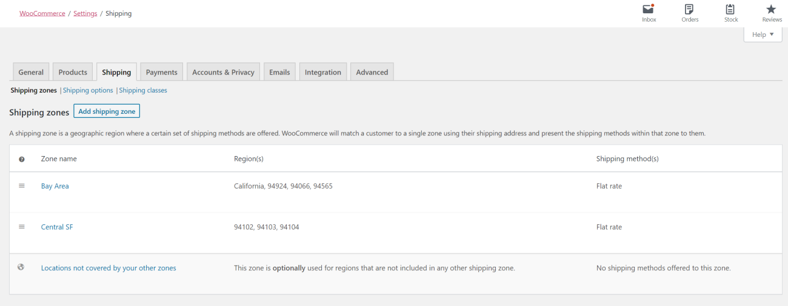Open the Stock icon
The height and width of the screenshot is (306, 788).
pyautogui.click(x=730, y=10)
